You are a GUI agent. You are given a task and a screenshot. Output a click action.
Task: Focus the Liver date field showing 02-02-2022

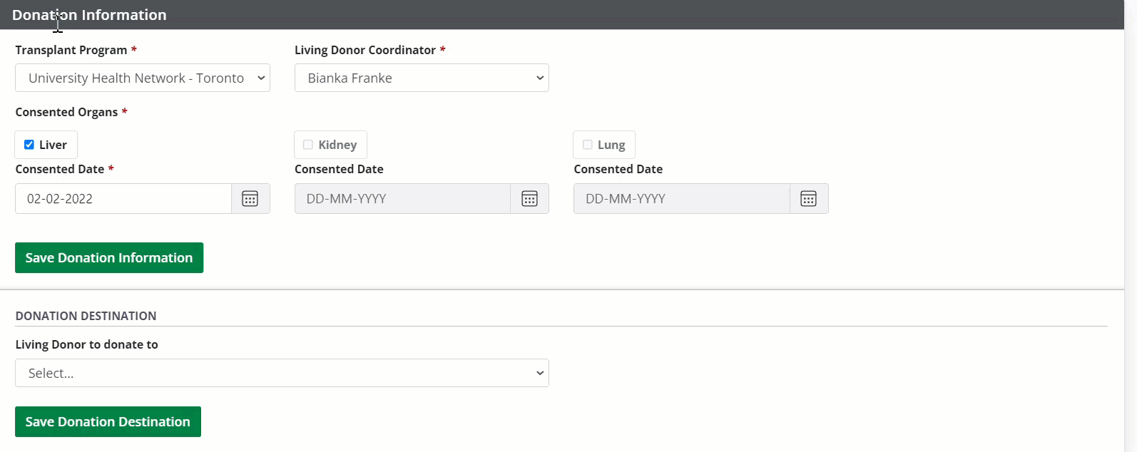(123, 199)
